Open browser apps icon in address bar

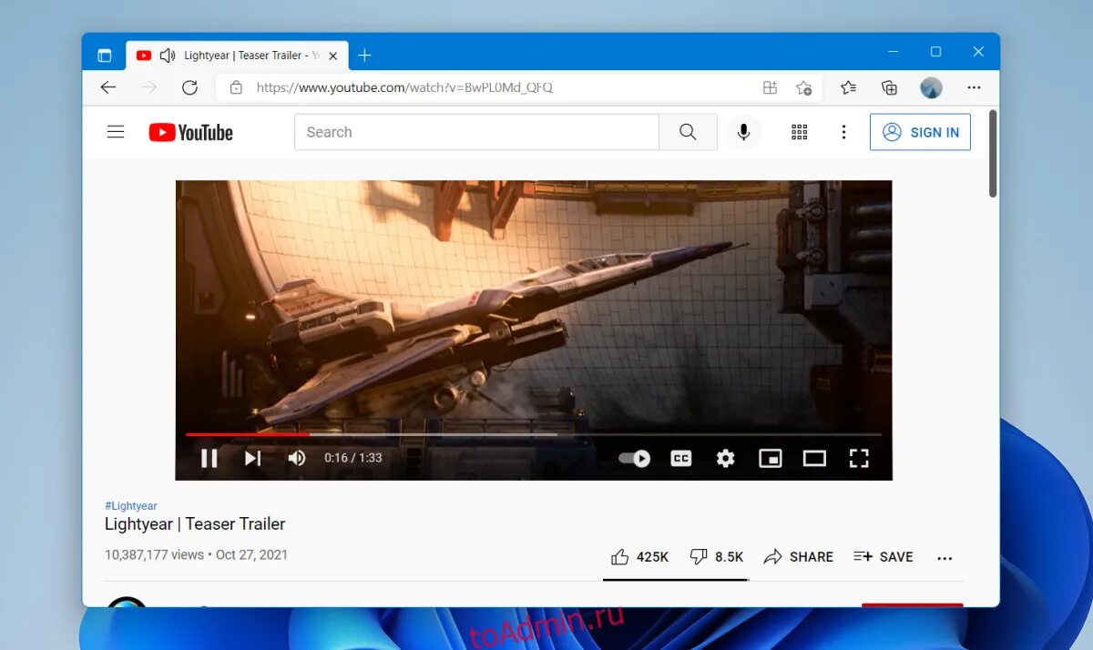[x=770, y=87]
